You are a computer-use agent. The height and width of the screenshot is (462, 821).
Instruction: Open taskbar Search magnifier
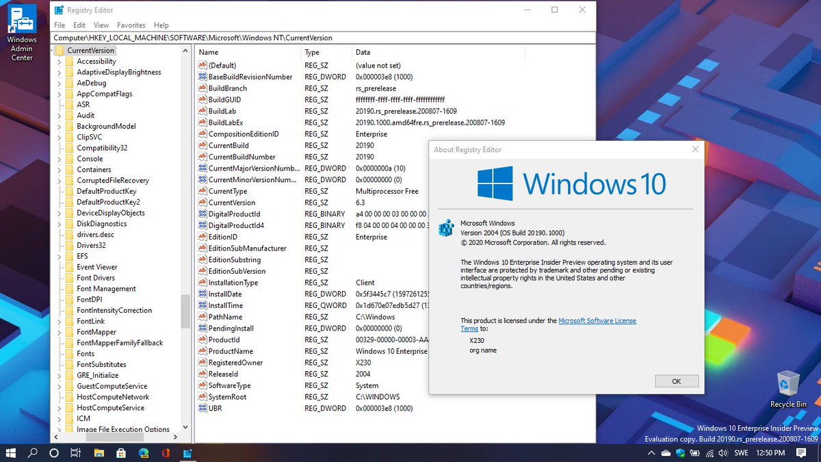tap(33, 453)
